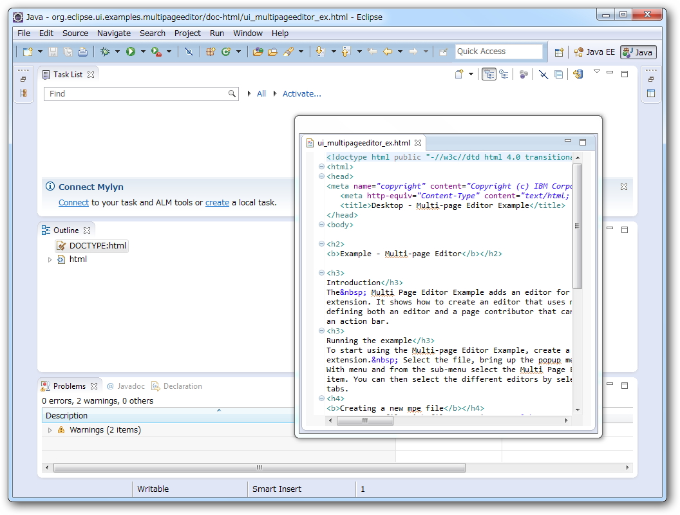Click the Connect link under Connect Mylyn
Viewport: 680px width, 515px height.
click(x=73, y=202)
